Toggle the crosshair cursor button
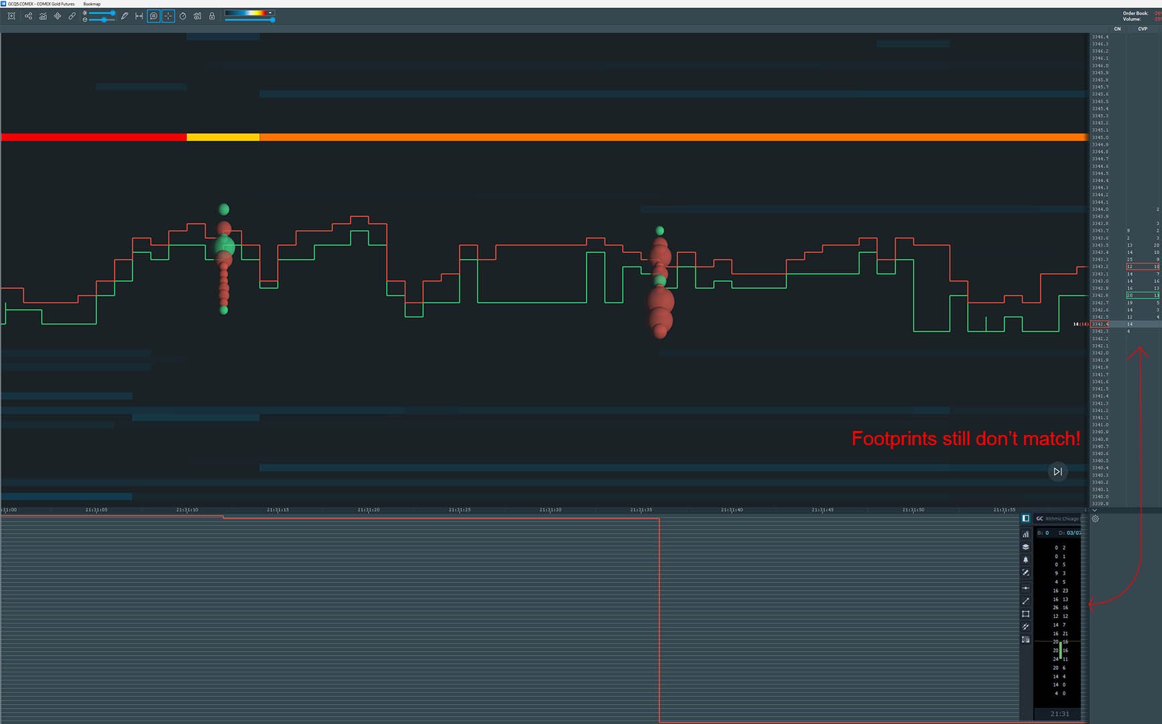The image size is (1162, 724). [168, 16]
